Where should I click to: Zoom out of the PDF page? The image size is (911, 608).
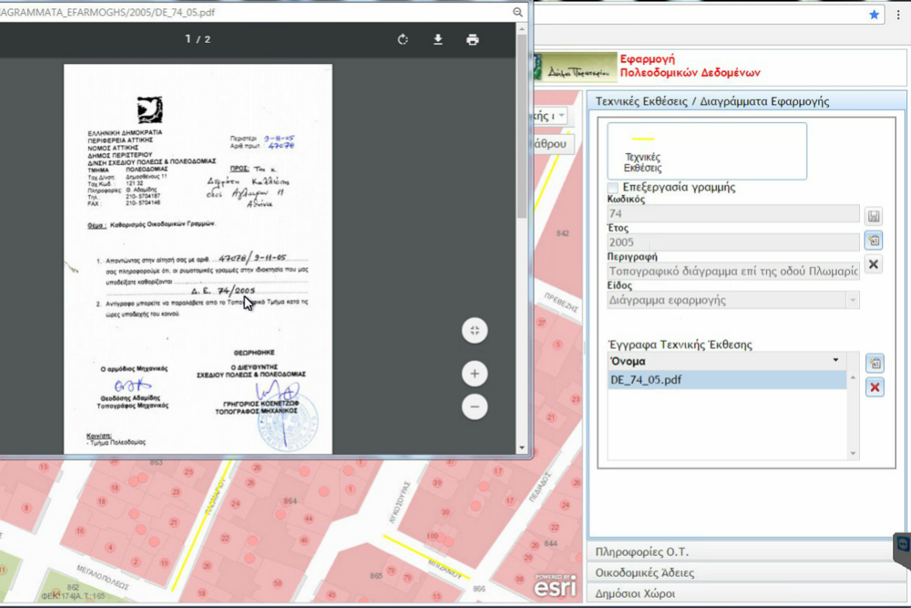click(x=474, y=406)
